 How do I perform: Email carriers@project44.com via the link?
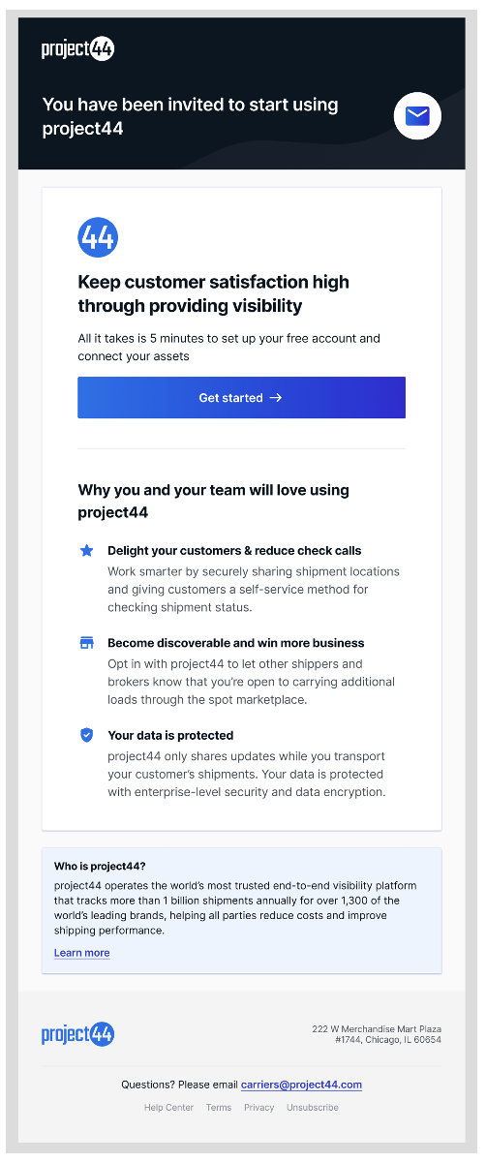[x=301, y=1085]
